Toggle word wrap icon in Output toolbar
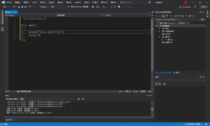 click(83, 99)
